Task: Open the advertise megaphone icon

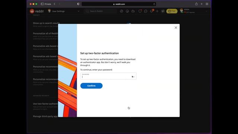Action: pos(163,11)
